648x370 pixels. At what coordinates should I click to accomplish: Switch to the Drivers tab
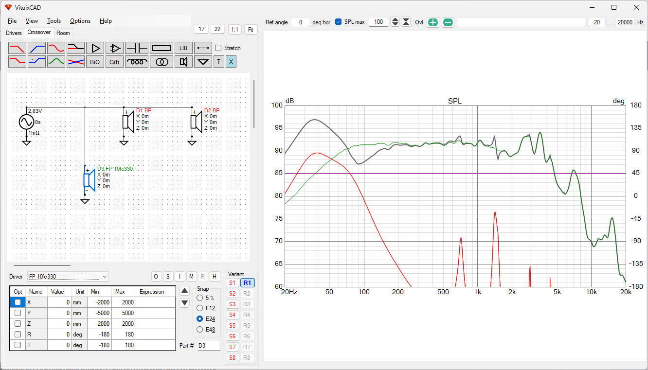14,33
